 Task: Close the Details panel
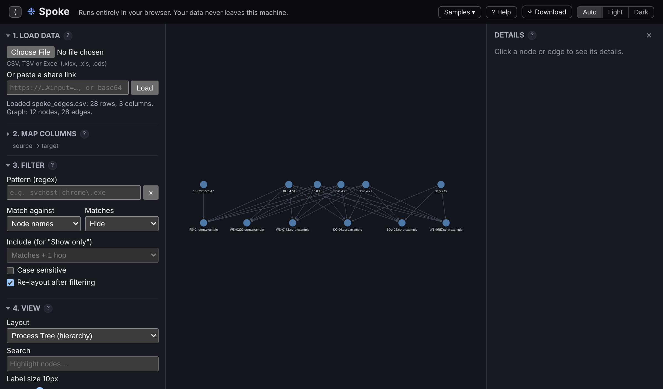649,35
